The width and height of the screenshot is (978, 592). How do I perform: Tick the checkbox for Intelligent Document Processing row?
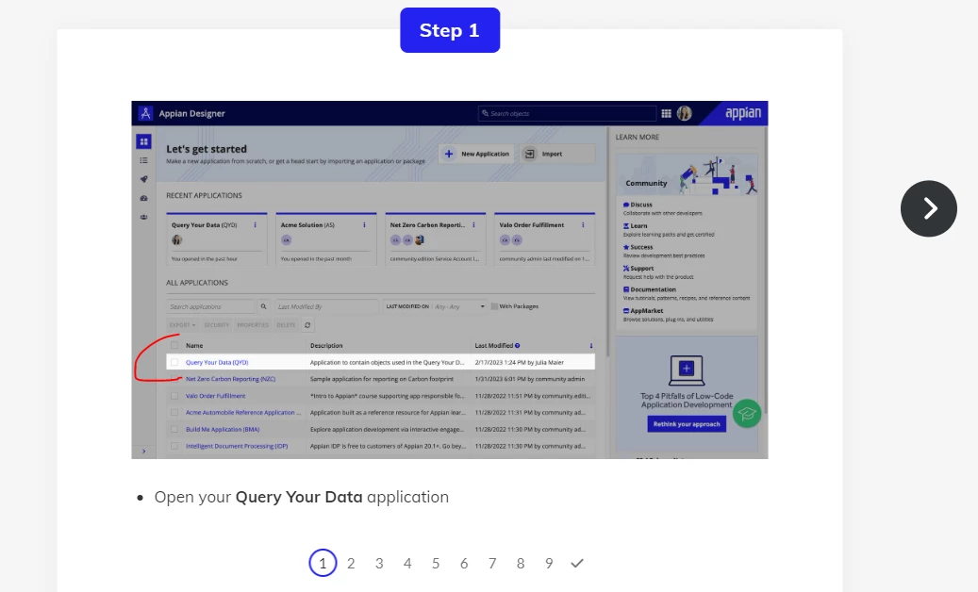pos(174,446)
